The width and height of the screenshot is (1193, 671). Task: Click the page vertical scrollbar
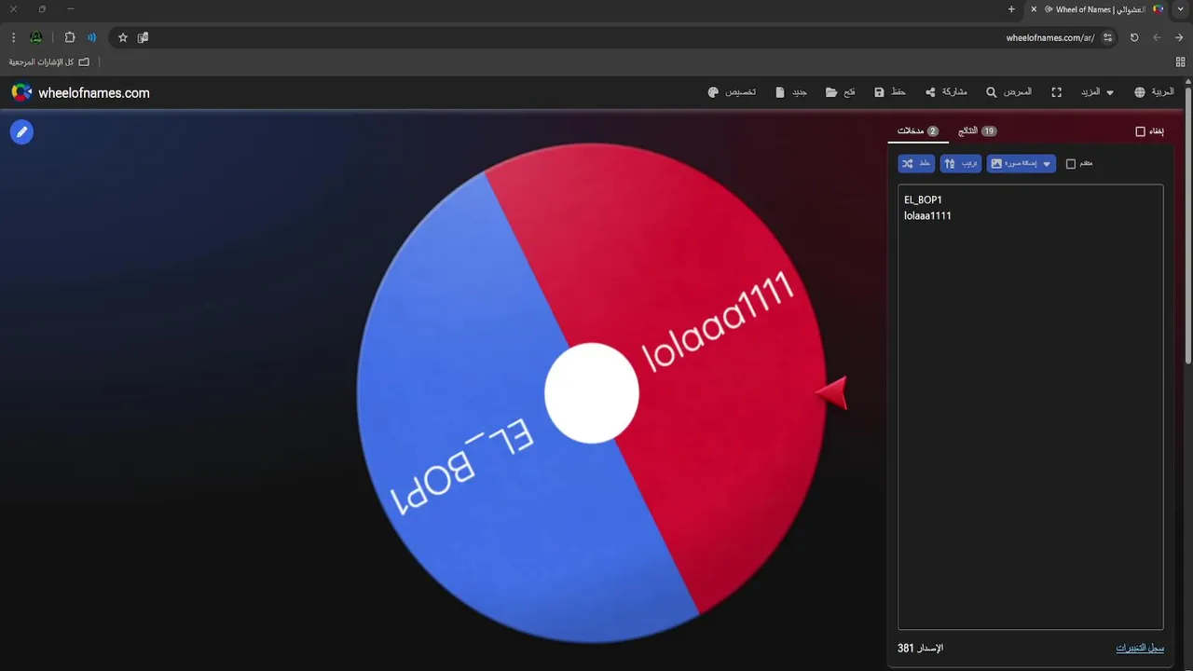point(1188,226)
